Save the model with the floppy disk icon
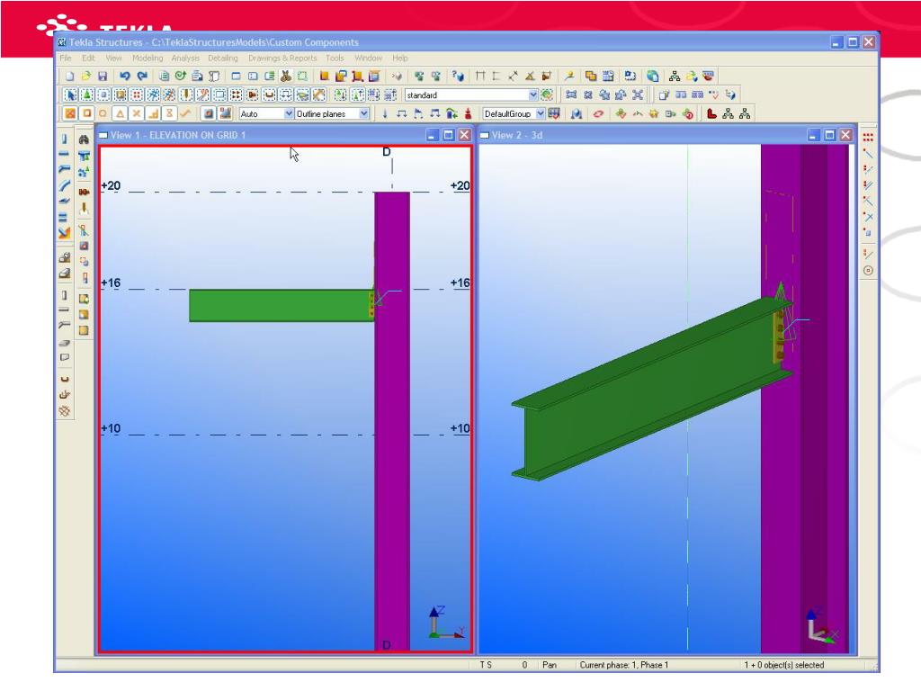 103,76
